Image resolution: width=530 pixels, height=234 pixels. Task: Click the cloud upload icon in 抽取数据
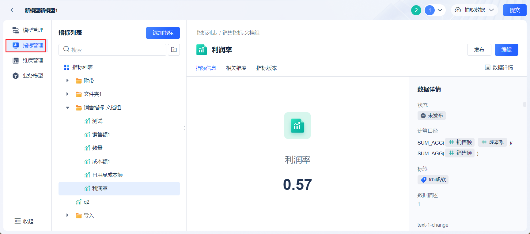point(458,10)
